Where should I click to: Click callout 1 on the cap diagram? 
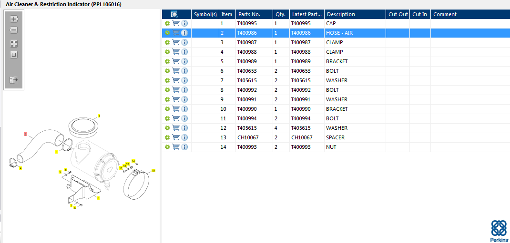(99, 116)
